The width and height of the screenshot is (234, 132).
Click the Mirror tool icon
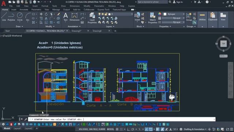tap(46, 18)
